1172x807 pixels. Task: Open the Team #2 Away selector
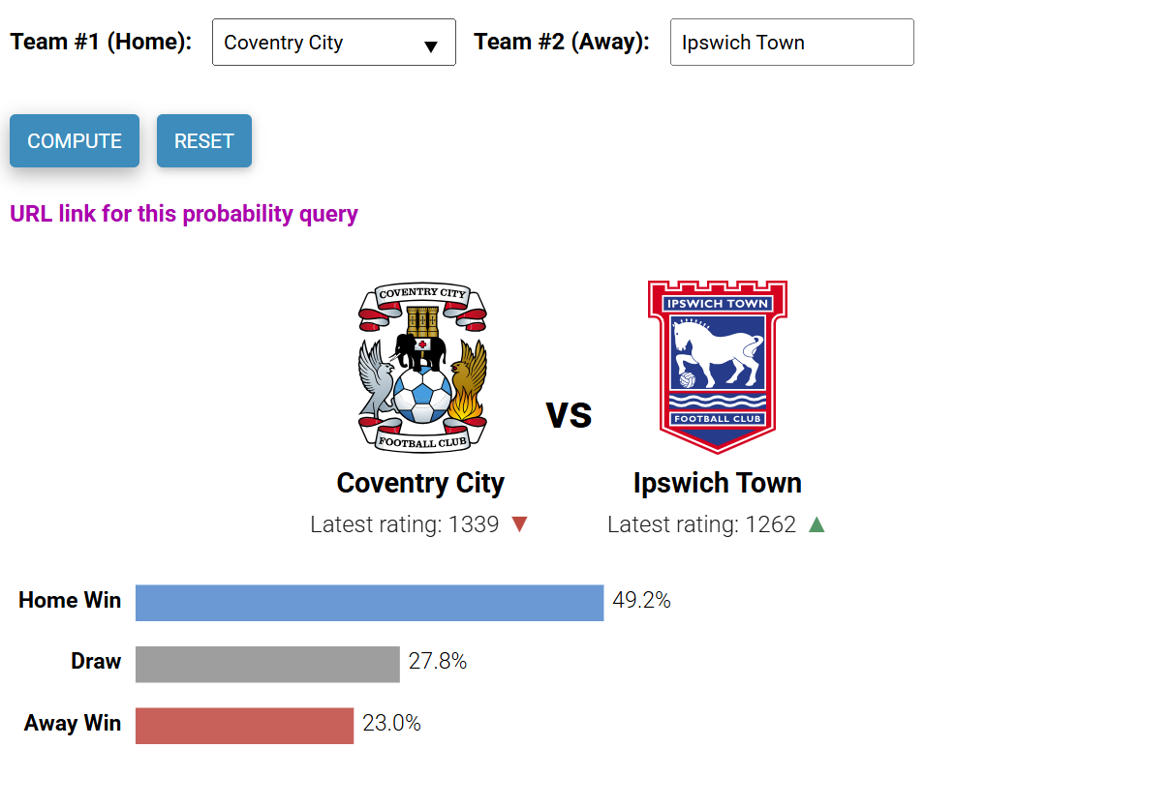tap(791, 43)
